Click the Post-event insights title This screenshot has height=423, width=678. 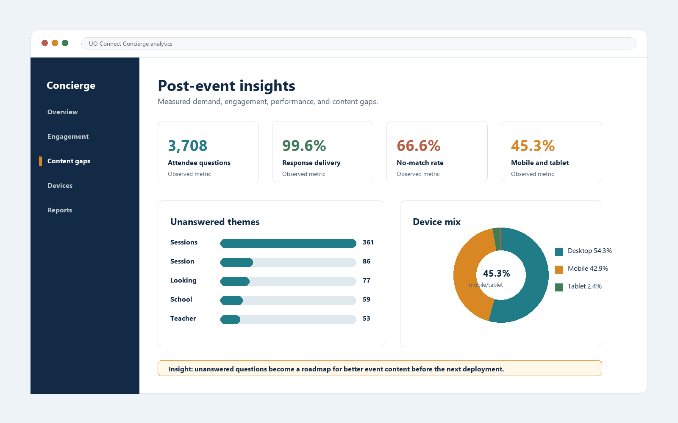click(x=227, y=86)
